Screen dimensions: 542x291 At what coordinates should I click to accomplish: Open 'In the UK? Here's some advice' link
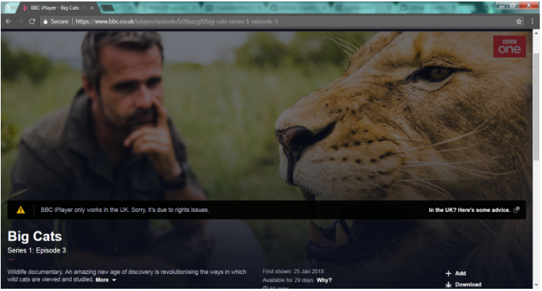(x=470, y=210)
